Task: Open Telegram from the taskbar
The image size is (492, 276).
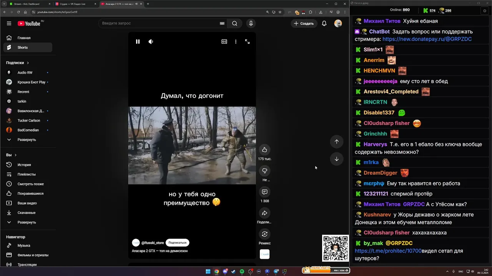Action: (276, 271)
